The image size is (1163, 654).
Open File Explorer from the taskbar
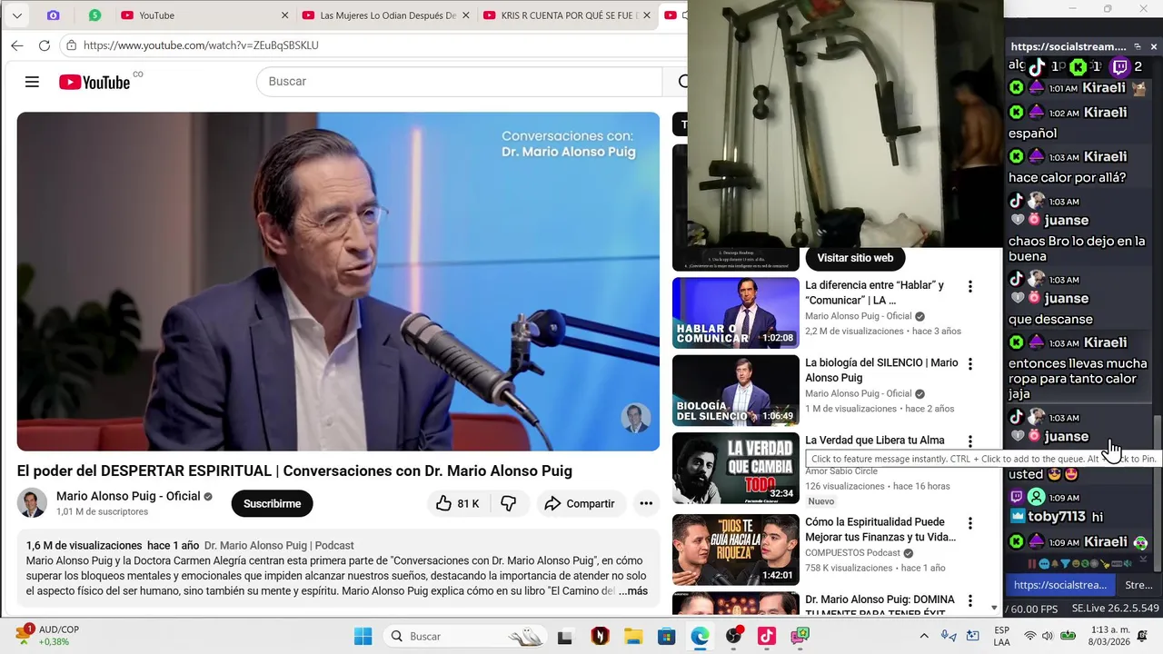(x=633, y=636)
